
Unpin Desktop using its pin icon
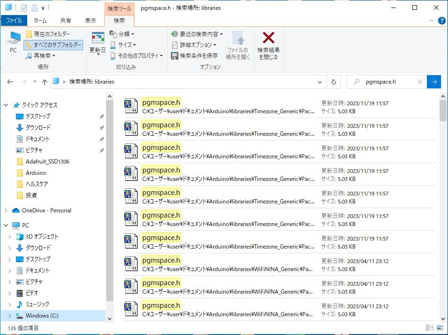101,117
